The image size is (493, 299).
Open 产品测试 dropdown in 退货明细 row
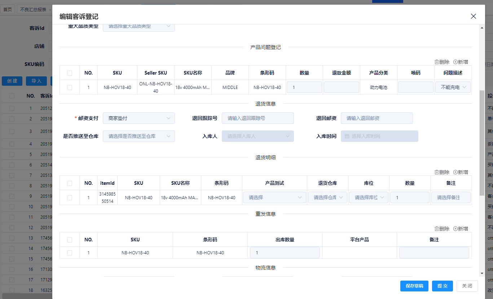tap(275, 197)
